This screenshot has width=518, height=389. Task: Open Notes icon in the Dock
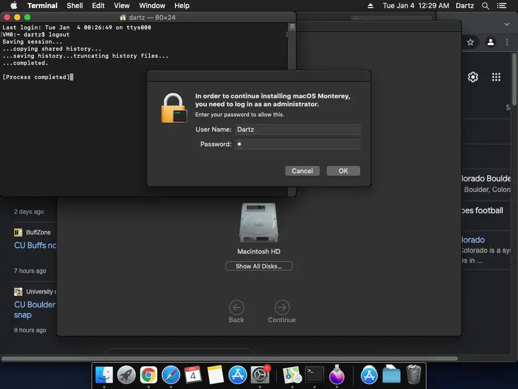click(215, 375)
